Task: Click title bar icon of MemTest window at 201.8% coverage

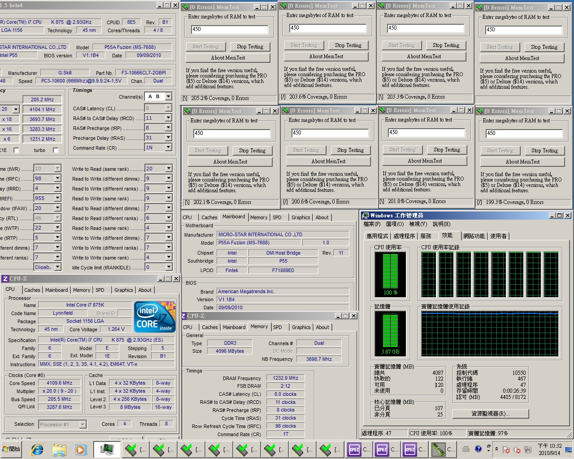Action: [x=382, y=110]
